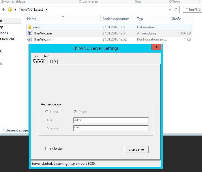Click the Anwendung type cell of ThinVnc.exe
Viewport: 202px width, 172px height.
pos(146,33)
